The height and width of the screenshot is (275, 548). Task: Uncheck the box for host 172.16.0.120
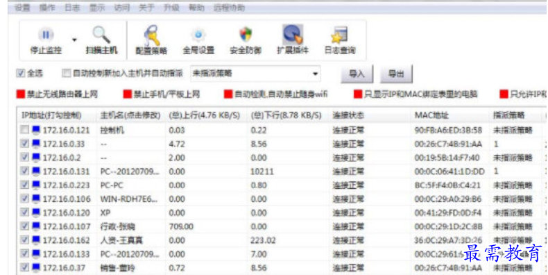point(24,212)
